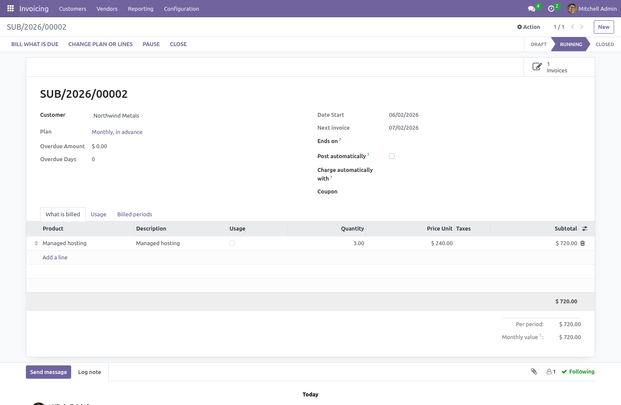The height and width of the screenshot is (405, 621).
Task: Open the Coupon field dropdown
Action: [485, 192]
